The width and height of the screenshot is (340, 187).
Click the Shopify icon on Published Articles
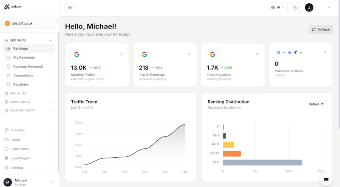point(301,53)
